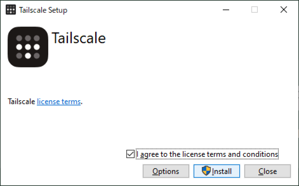The height and width of the screenshot is (186, 299).
Task: Click the UAC shield icon on Install
Action: coord(206,171)
